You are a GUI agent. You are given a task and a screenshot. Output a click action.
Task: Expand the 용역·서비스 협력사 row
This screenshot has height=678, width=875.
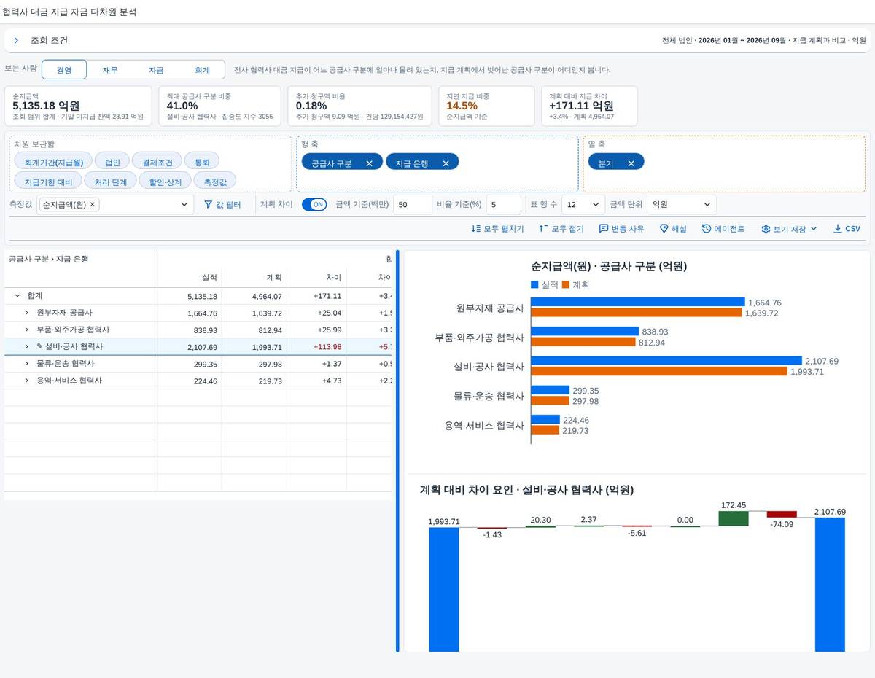point(26,381)
